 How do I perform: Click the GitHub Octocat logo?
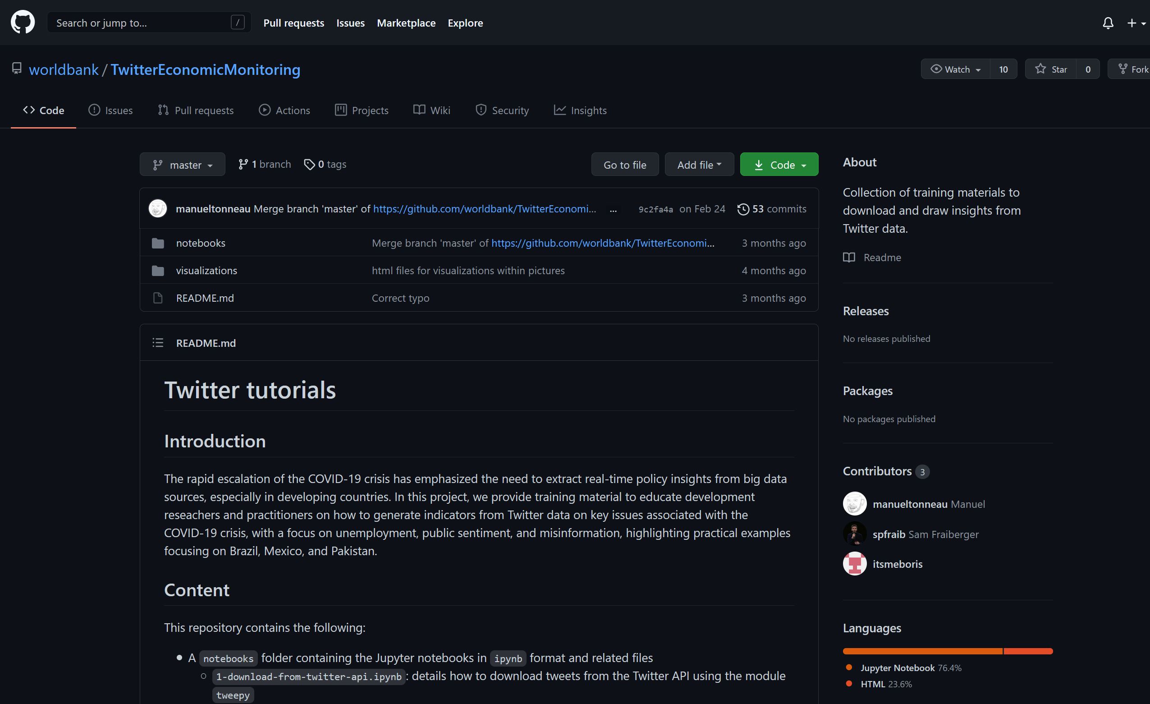[23, 23]
